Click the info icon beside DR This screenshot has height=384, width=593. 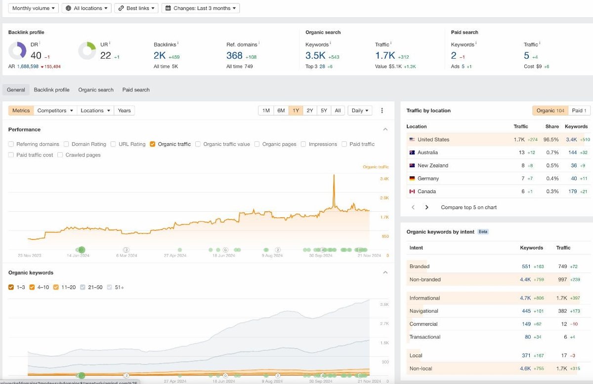click(x=41, y=43)
